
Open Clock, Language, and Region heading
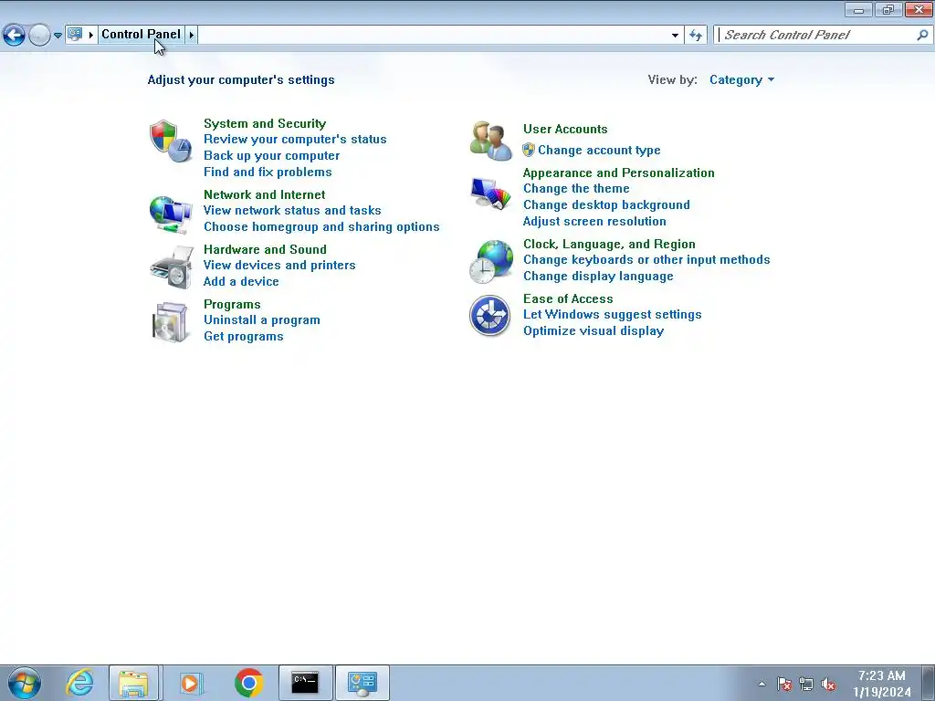(609, 244)
